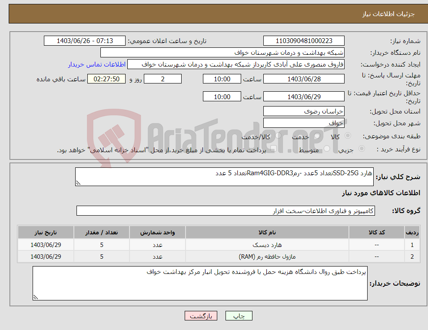This screenshot has width=428, height=330.
Task: Click the resize grip of description box
Action: click(78, 183)
